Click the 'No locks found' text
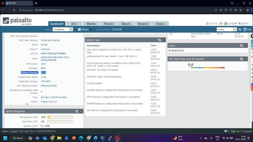The height and width of the screenshot is (142, 253). [176, 50]
